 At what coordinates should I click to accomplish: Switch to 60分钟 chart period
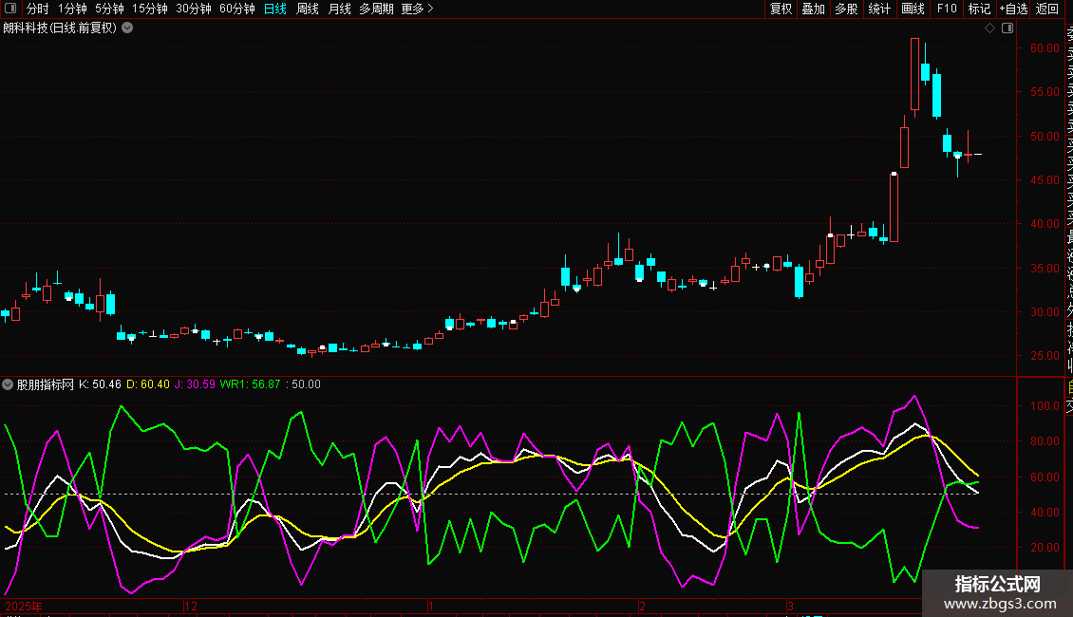click(x=236, y=9)
